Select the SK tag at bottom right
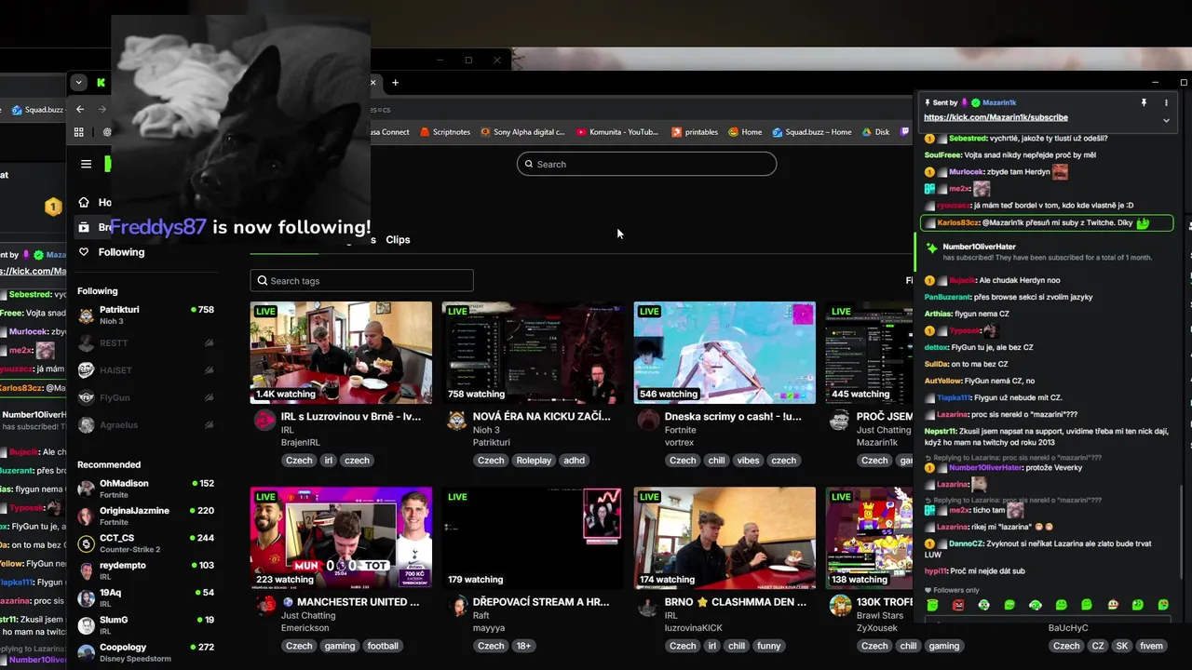This screenshot has width=1192, height=670. tap(1121, 646)
